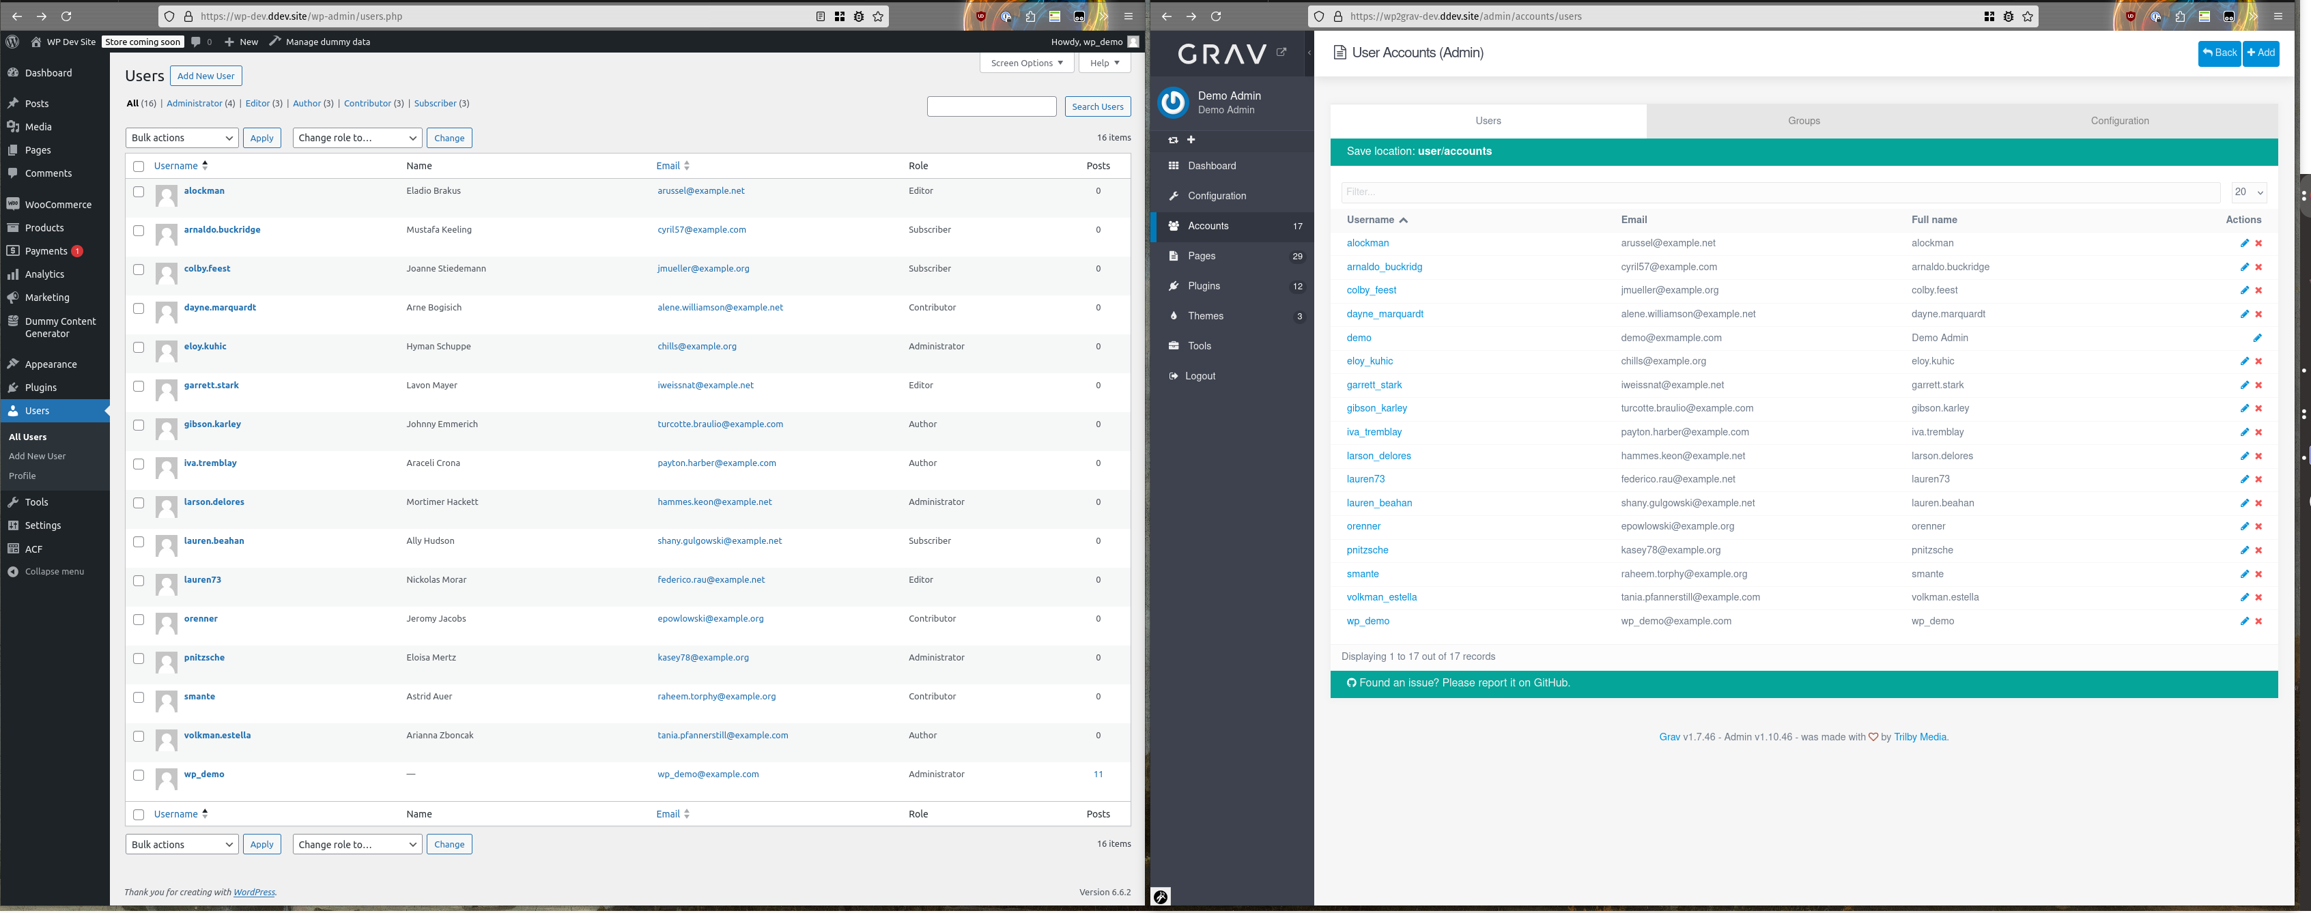
Task: Click the Add New User button
Action: coord(206,76)
